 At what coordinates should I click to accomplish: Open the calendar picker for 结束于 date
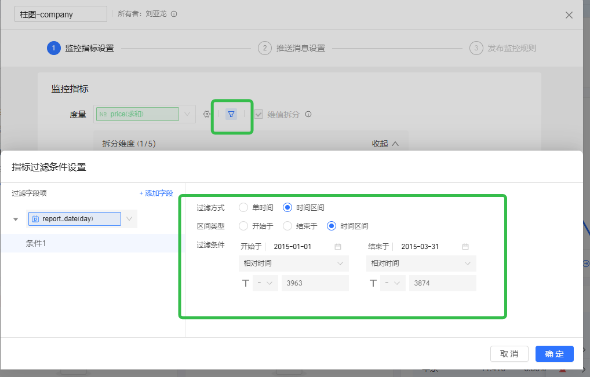click(x=465, y=247)
